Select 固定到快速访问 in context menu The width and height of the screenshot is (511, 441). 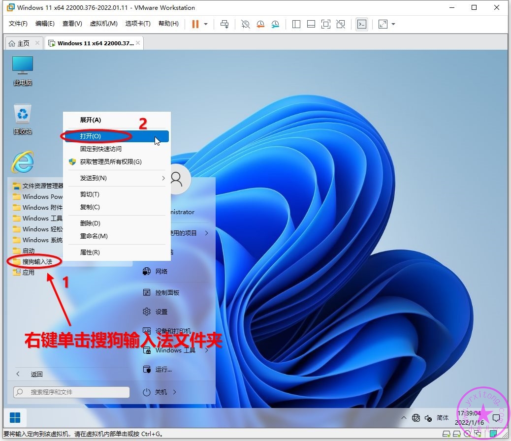point(117,149)
